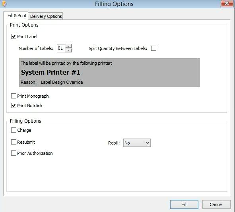Switch to the Delivery Options tab
The image size is (235, 212).
(x=46, y=16)
